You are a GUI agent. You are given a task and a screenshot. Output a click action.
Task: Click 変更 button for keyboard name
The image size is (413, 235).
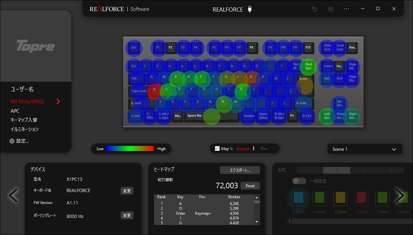click(127, 191)
